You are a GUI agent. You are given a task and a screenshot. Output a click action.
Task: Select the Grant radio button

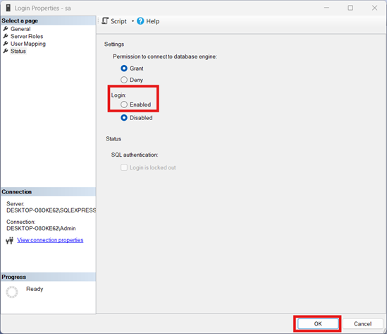coord(124,68)
